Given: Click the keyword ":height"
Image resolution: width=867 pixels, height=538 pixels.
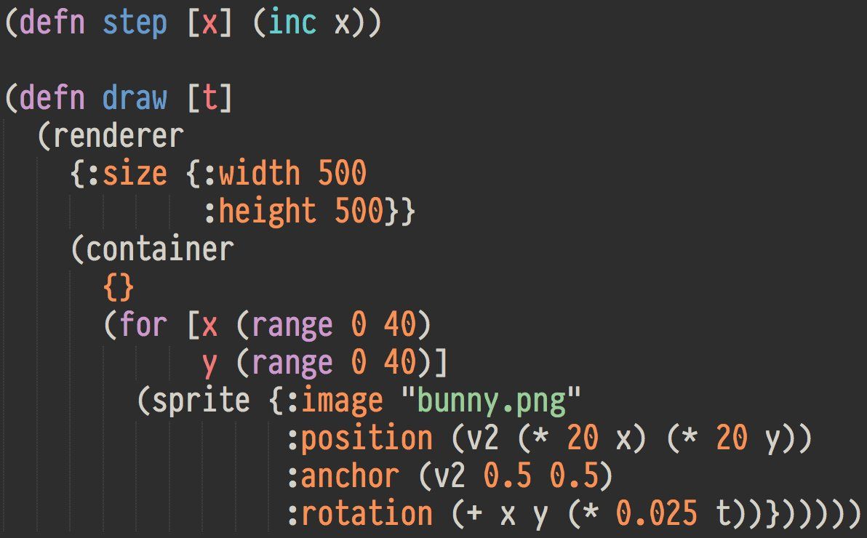Looking at the screenshot, I should point(260,212).
